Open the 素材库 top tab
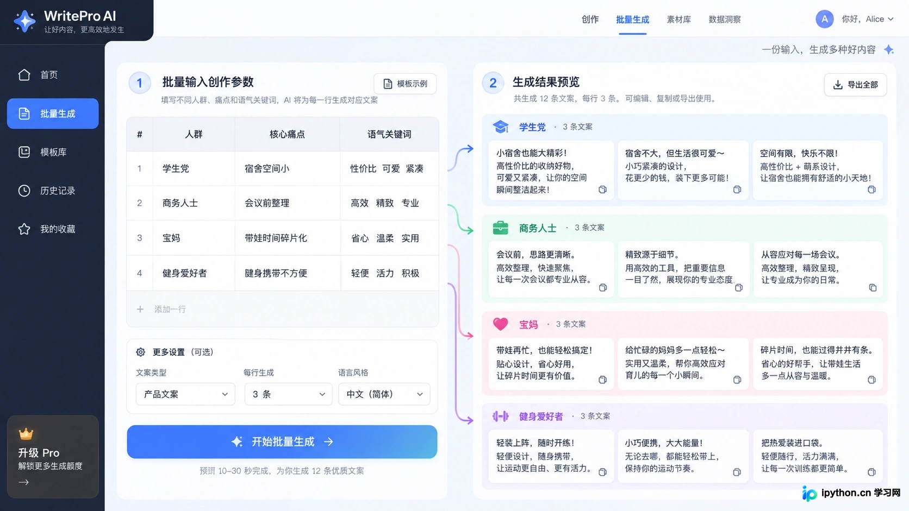Viewport: 909px width, 511px height. click(x=679, y=20)
